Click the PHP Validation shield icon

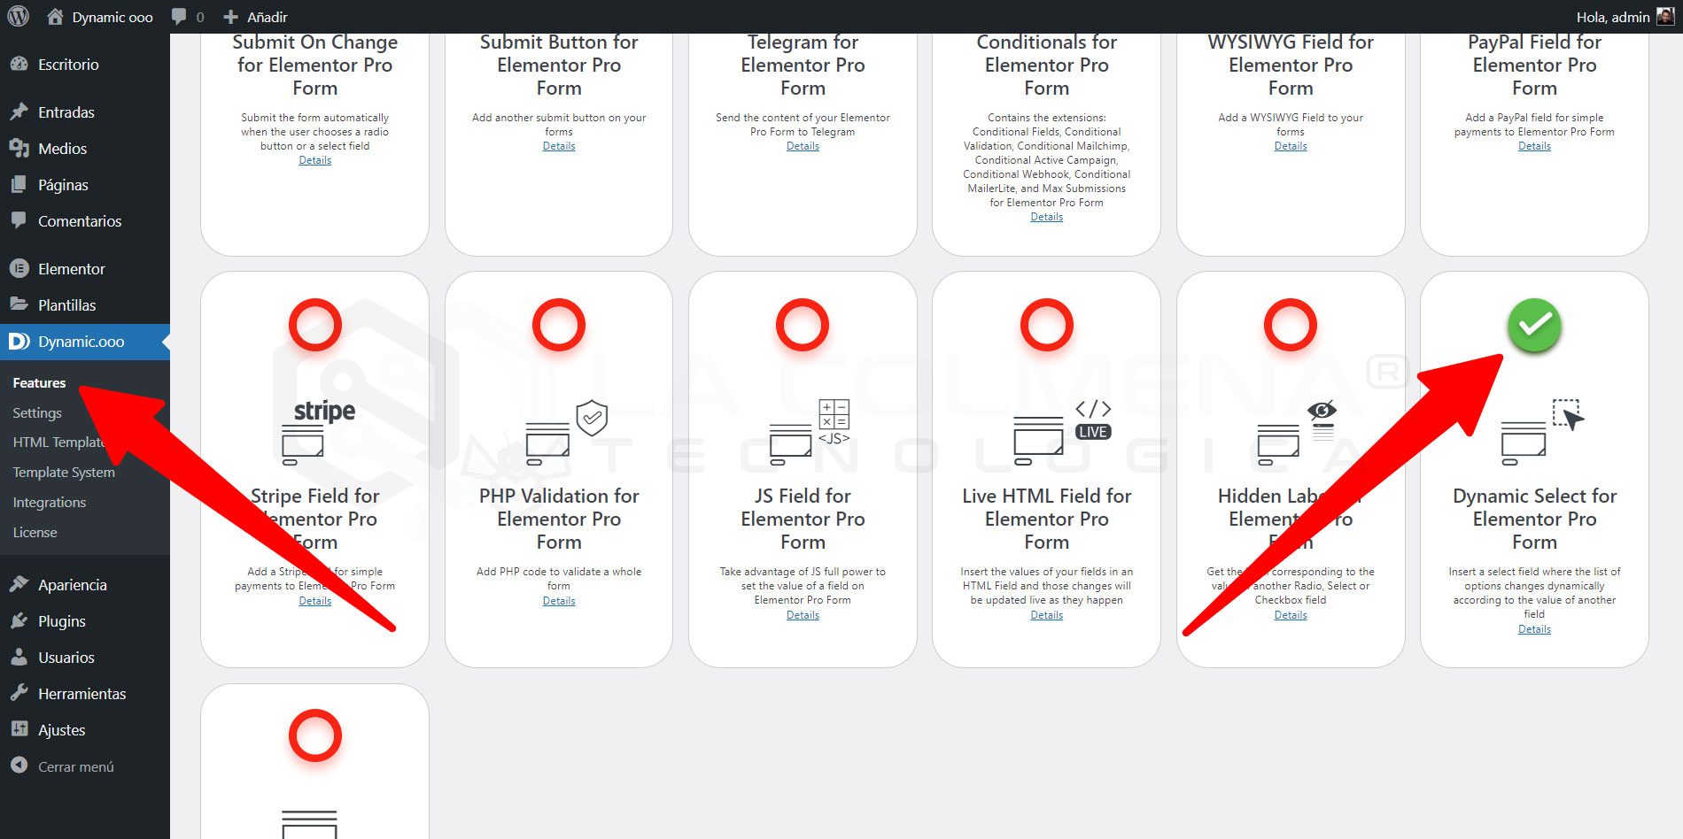click(x=591, y=417)
